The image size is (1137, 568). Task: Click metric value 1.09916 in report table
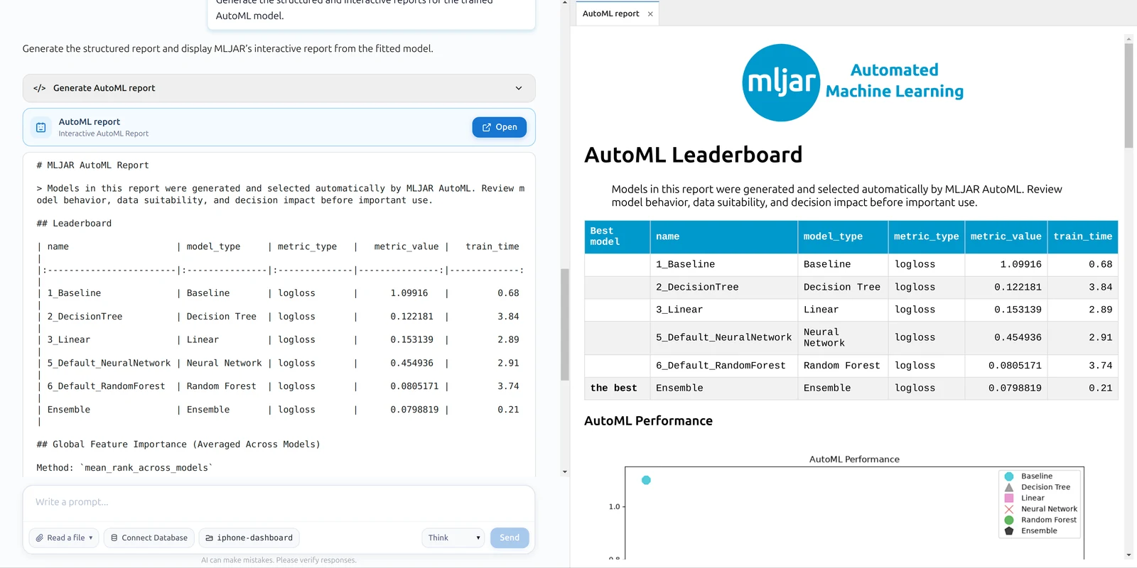click(1020, 264)
